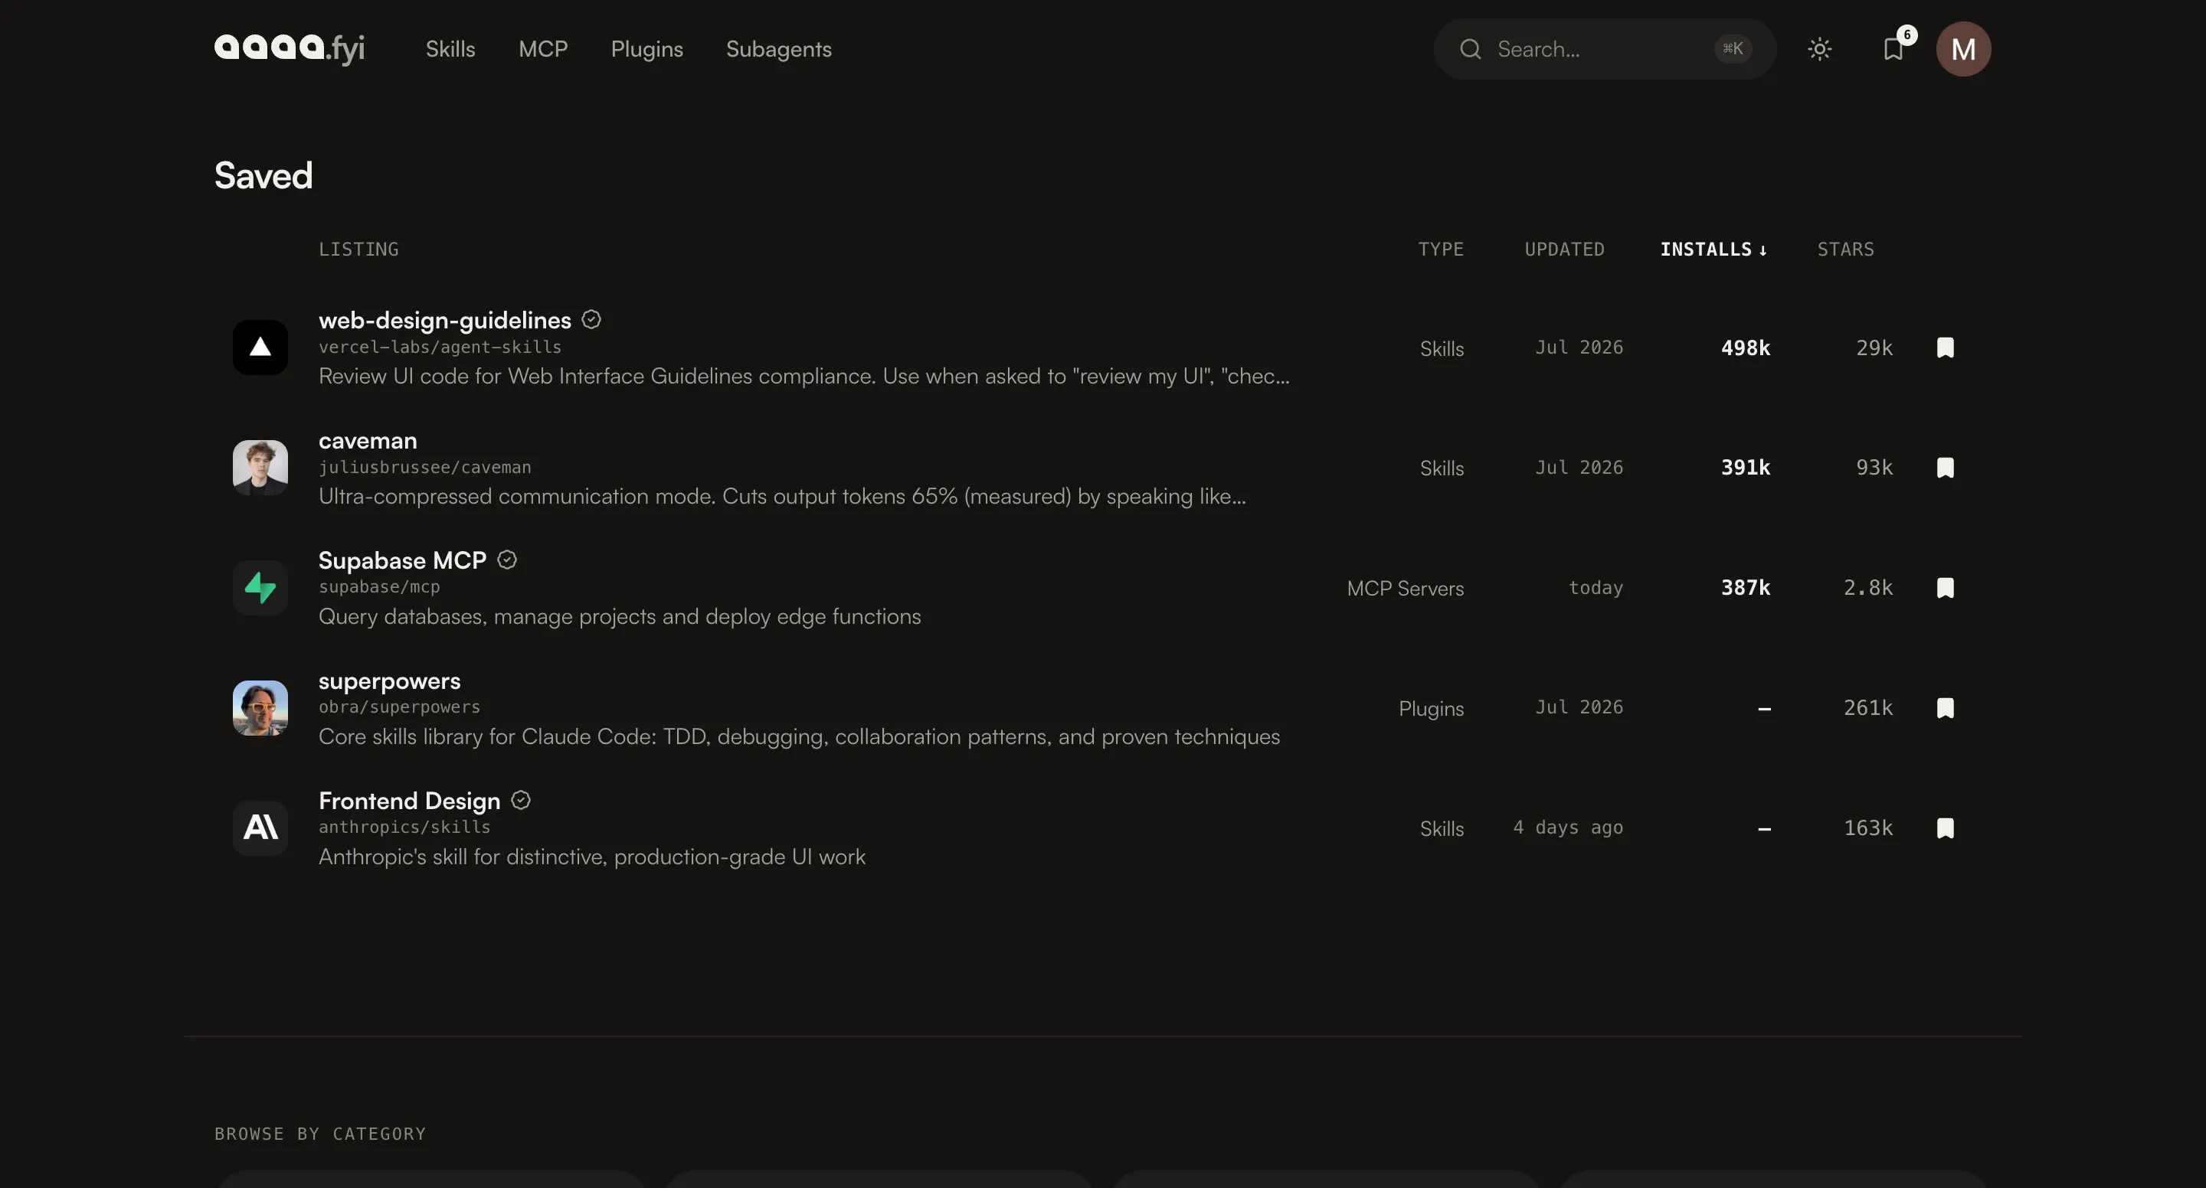Click the superpowers author avatar
2206x1188 pixels.
point(260,708)
